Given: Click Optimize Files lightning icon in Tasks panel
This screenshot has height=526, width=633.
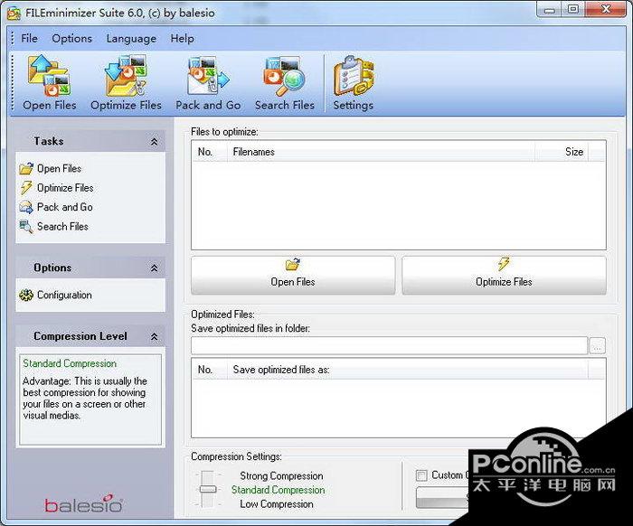Looking at the screenshot, I should click(26, 188).
